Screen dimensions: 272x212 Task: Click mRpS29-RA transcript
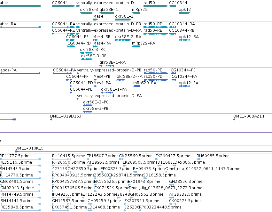136,46
